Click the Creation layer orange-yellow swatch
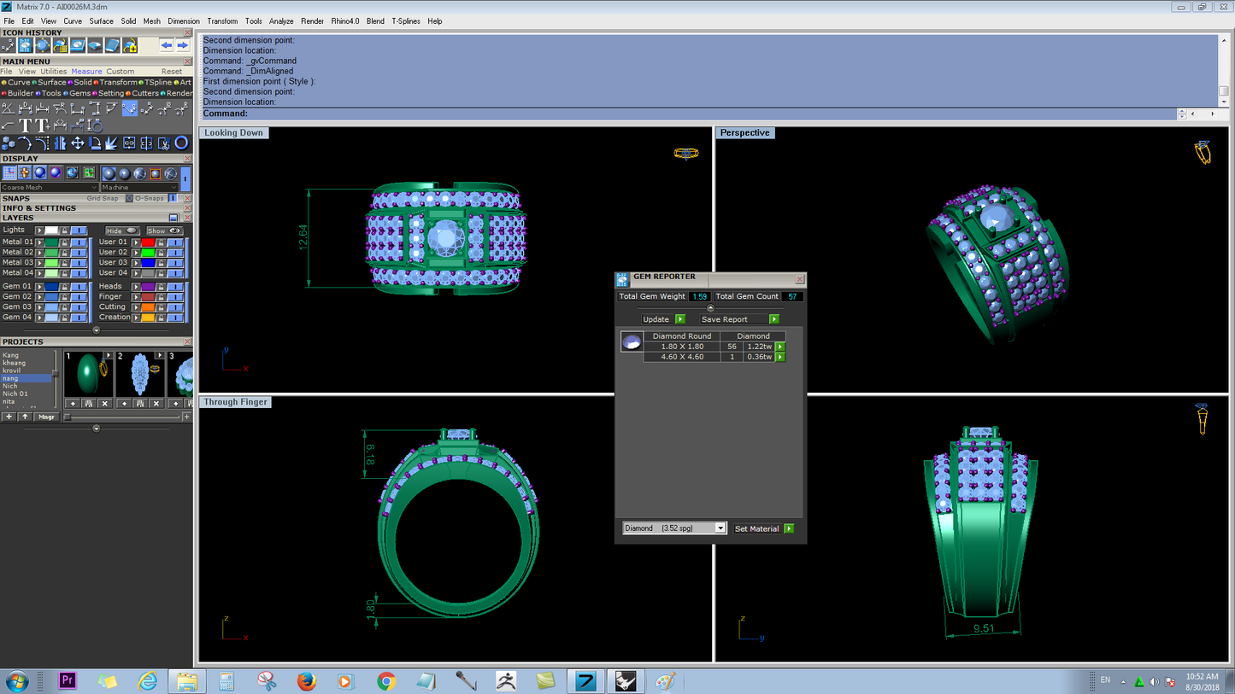The width and height of the screenshot is (1235, 694). tap(148, 317)
